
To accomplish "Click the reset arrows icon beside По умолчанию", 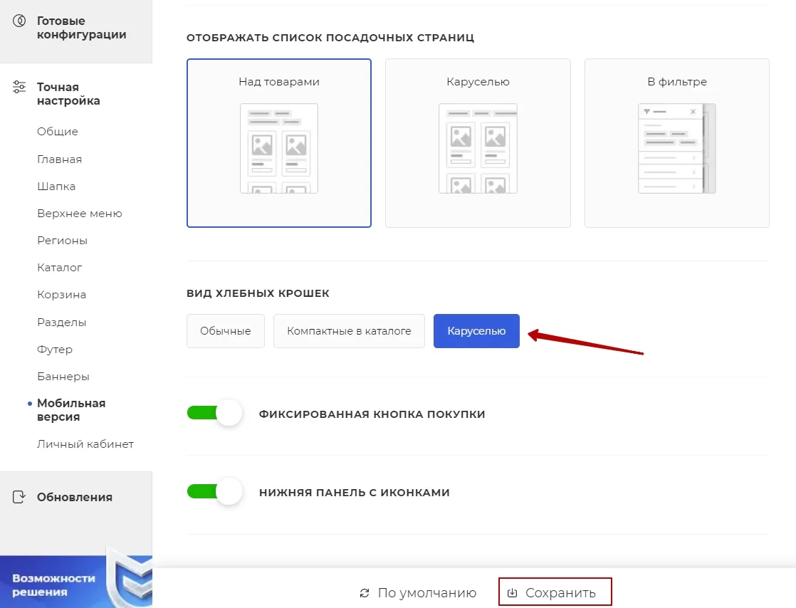I will (365, 593).
